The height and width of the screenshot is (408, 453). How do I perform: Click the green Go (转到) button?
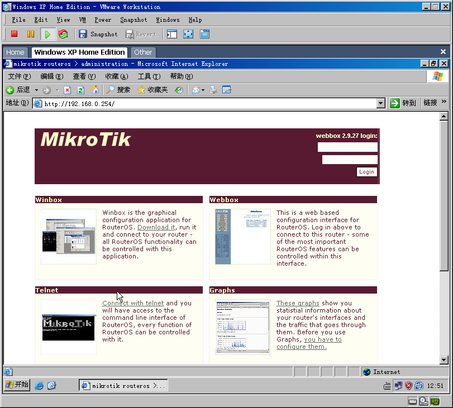click(403, 103)
